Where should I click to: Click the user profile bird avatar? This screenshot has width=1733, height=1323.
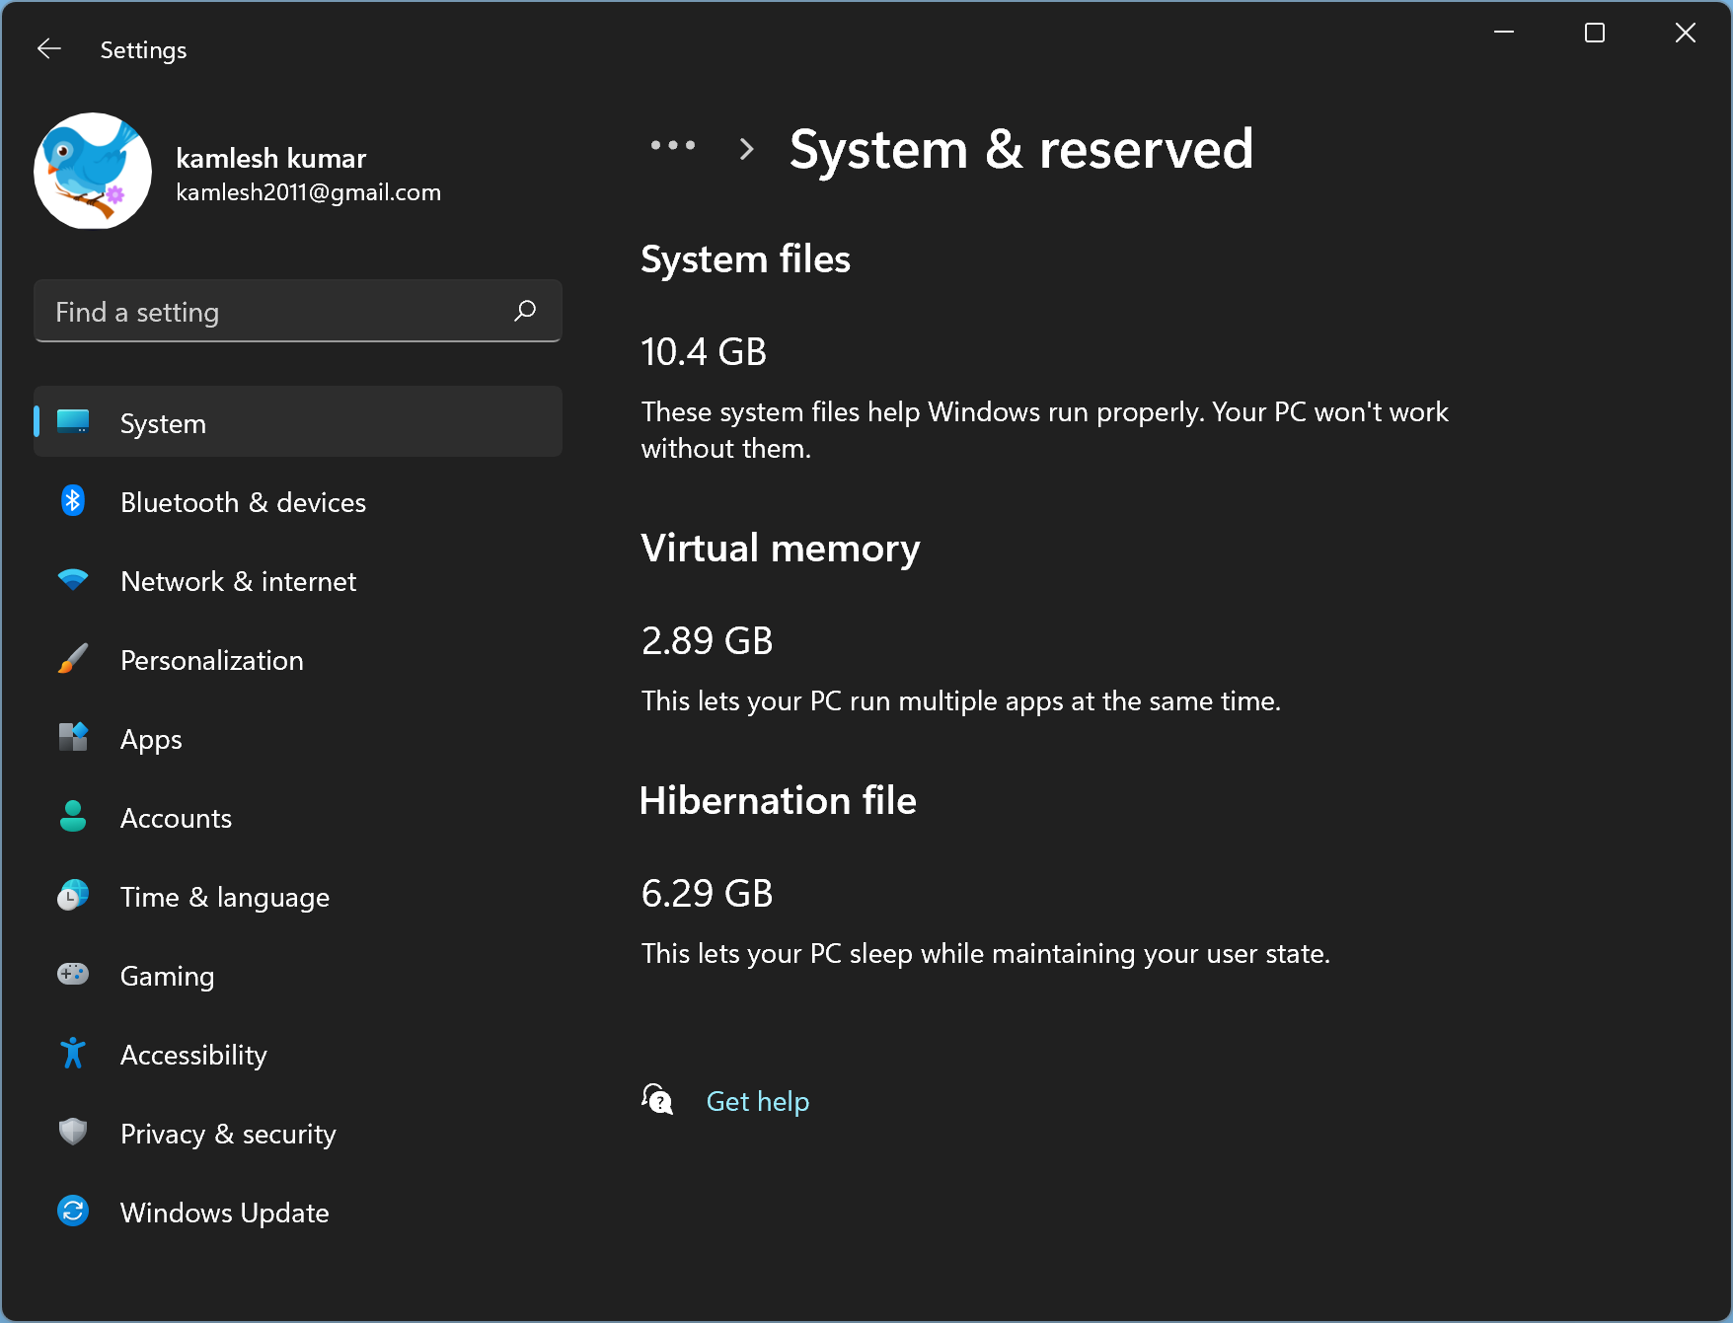click(93, 171)
